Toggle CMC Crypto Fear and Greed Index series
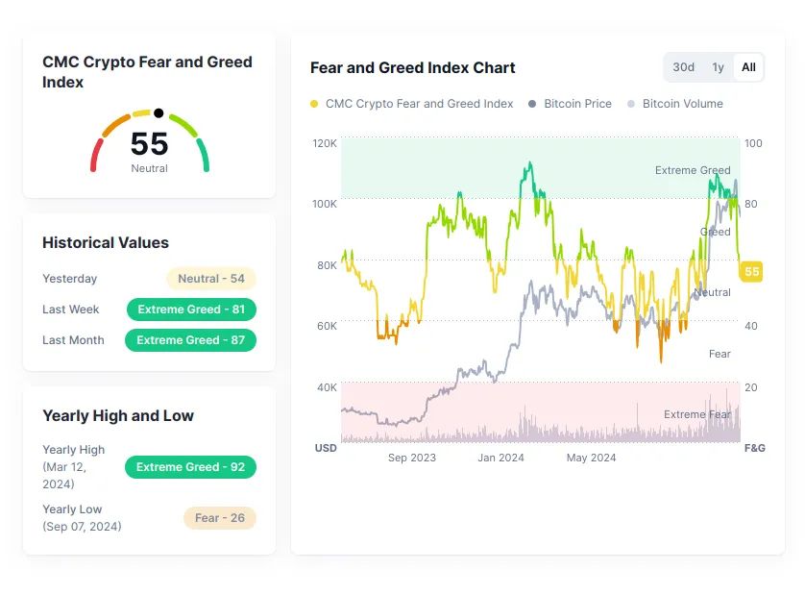Viewport: 805px width, 595px height. click(419, 104)
